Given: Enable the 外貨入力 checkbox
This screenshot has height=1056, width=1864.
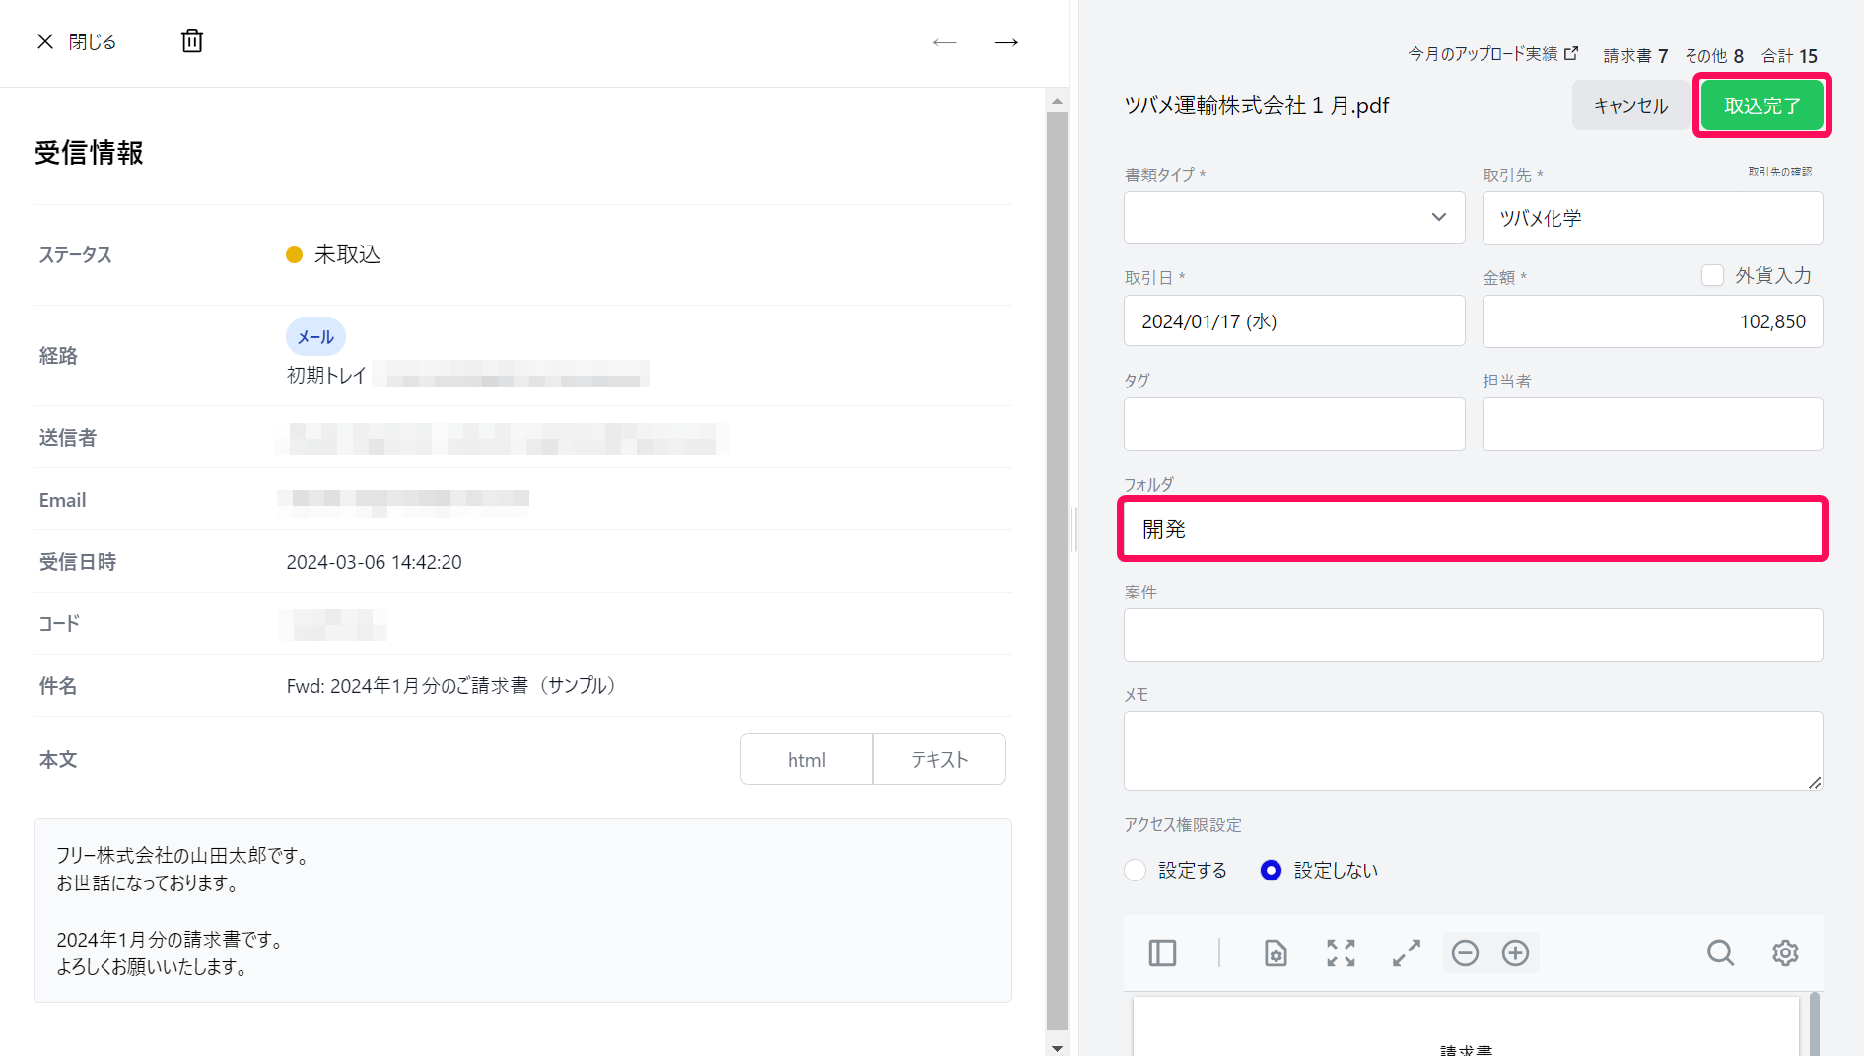Looking at the screenshot, I should pos(1712,275).
